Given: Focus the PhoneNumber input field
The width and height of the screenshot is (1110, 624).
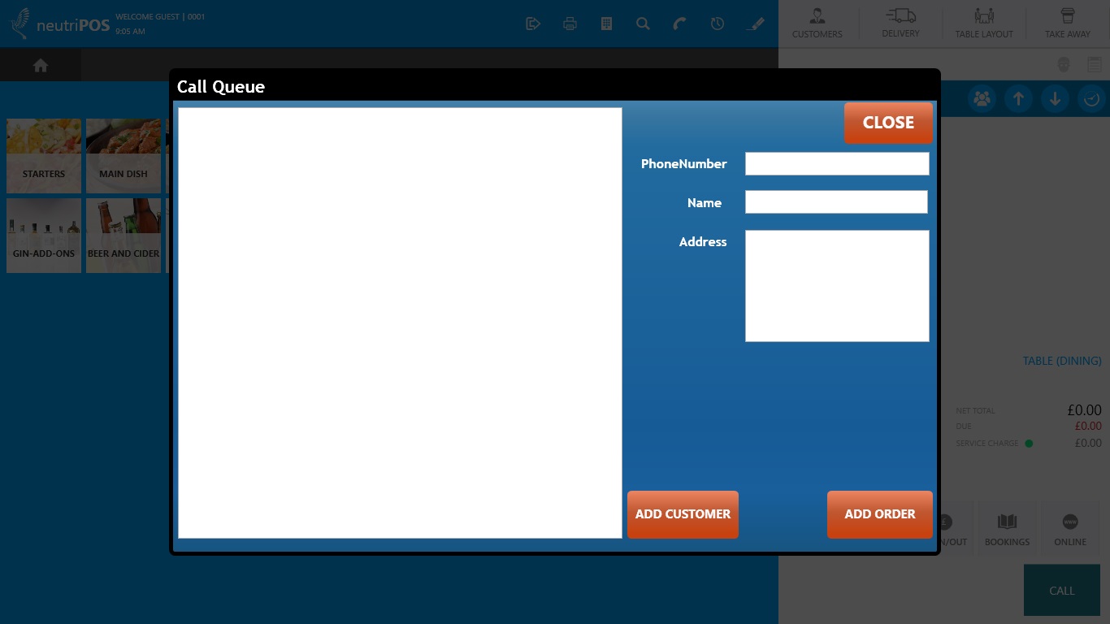Looking at the screenshot, I should pos(836,164).
